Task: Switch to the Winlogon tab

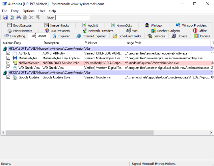Action: coord(154,25)
